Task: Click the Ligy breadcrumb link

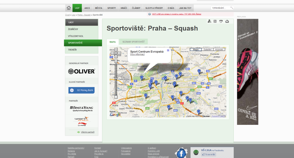Action: (73, 15)
